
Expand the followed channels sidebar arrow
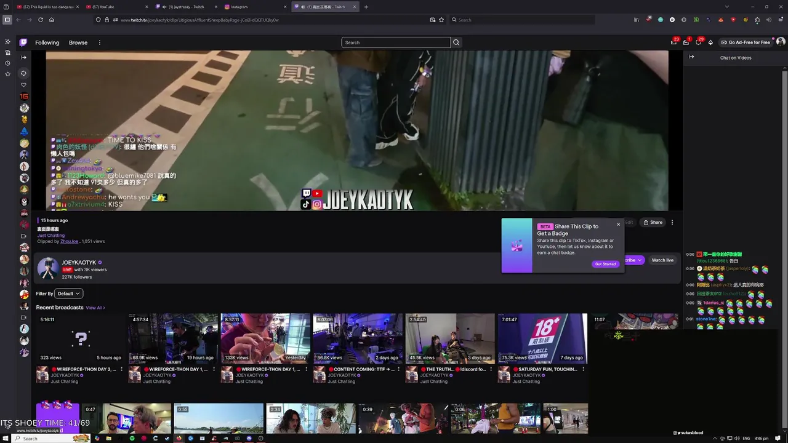pos(23,57)
